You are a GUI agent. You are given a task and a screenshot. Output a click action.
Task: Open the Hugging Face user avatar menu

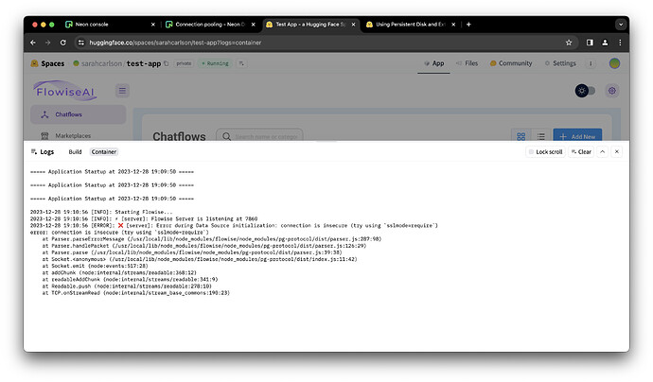[x=614, y=63]
